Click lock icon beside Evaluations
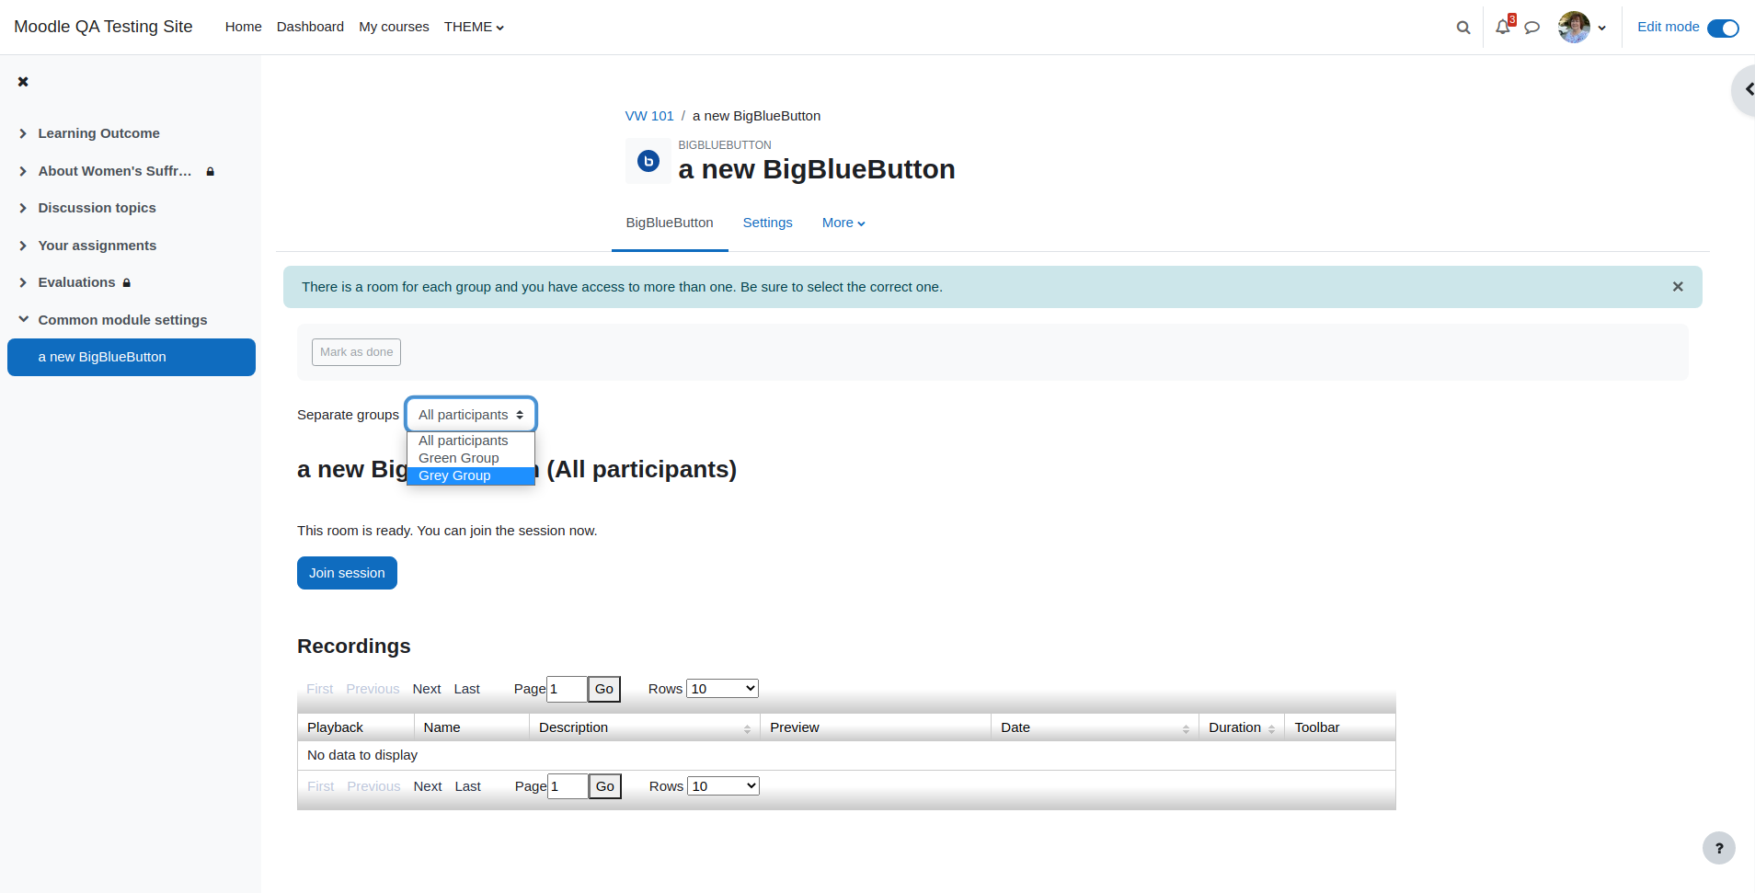The image size is (1755, 893). 127,282
